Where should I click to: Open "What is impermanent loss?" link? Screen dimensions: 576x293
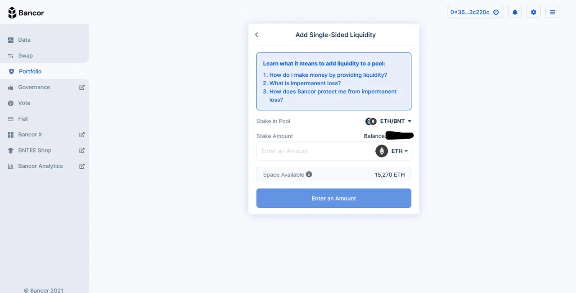305,83
